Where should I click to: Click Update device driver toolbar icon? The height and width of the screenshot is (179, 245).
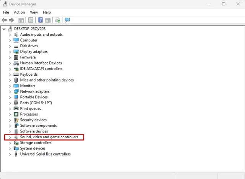pyautogui.click(x=57, y=20)
